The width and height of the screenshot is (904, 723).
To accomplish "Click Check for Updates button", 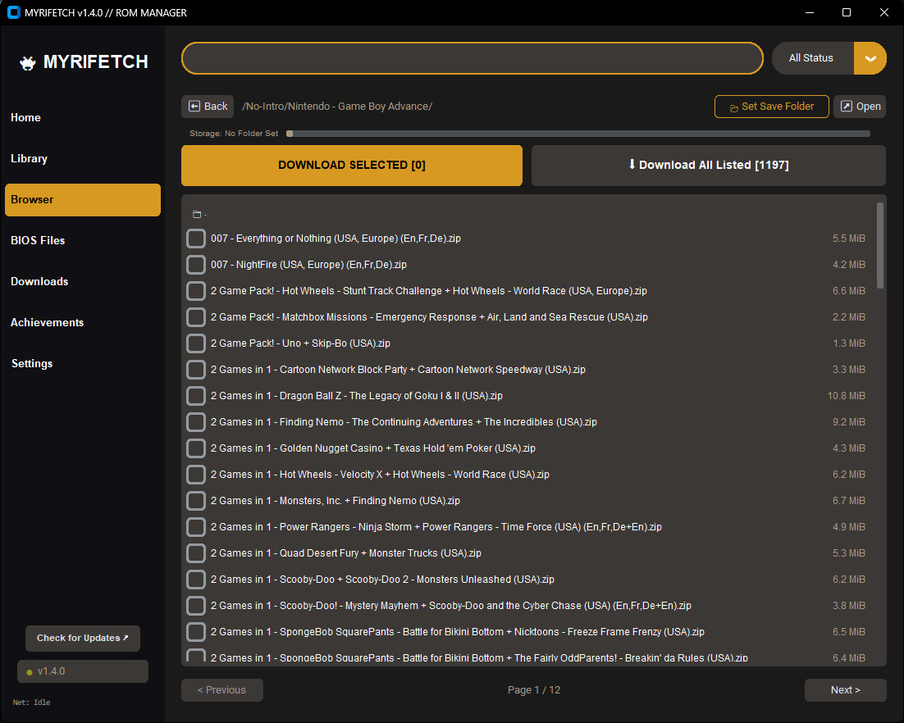I will coord(83,639).
